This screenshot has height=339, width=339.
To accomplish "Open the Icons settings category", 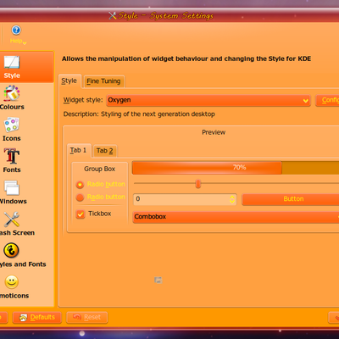I will pyautogui.click(x=11, y=125).
